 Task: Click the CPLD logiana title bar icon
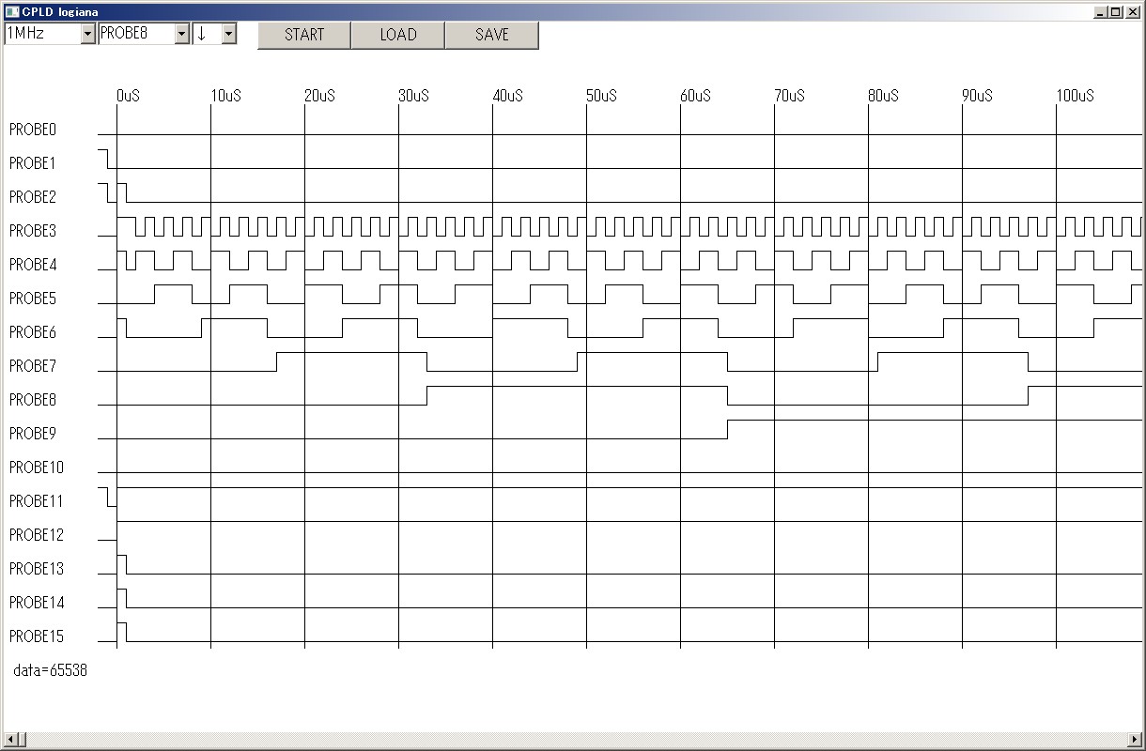pos(11,11)
